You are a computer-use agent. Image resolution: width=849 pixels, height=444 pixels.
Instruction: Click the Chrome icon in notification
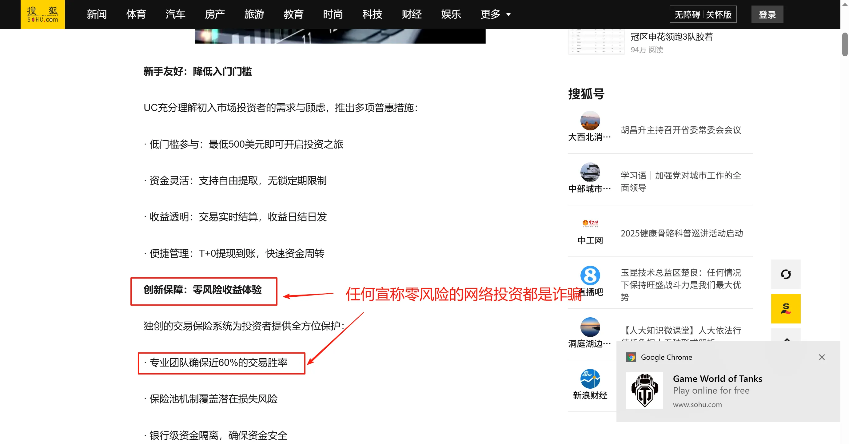click(x=631, y=357)
